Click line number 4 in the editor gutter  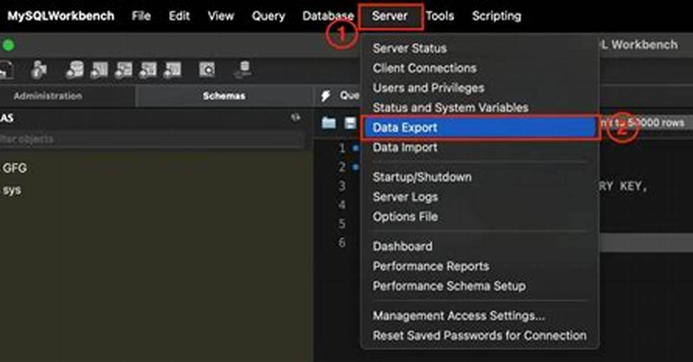(342, 205)
